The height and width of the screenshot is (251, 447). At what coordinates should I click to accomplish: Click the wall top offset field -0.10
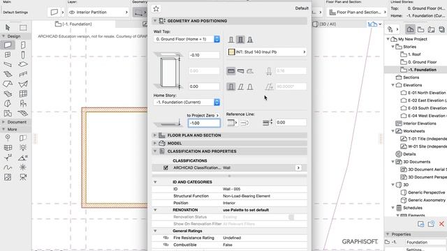pos(204,55)
